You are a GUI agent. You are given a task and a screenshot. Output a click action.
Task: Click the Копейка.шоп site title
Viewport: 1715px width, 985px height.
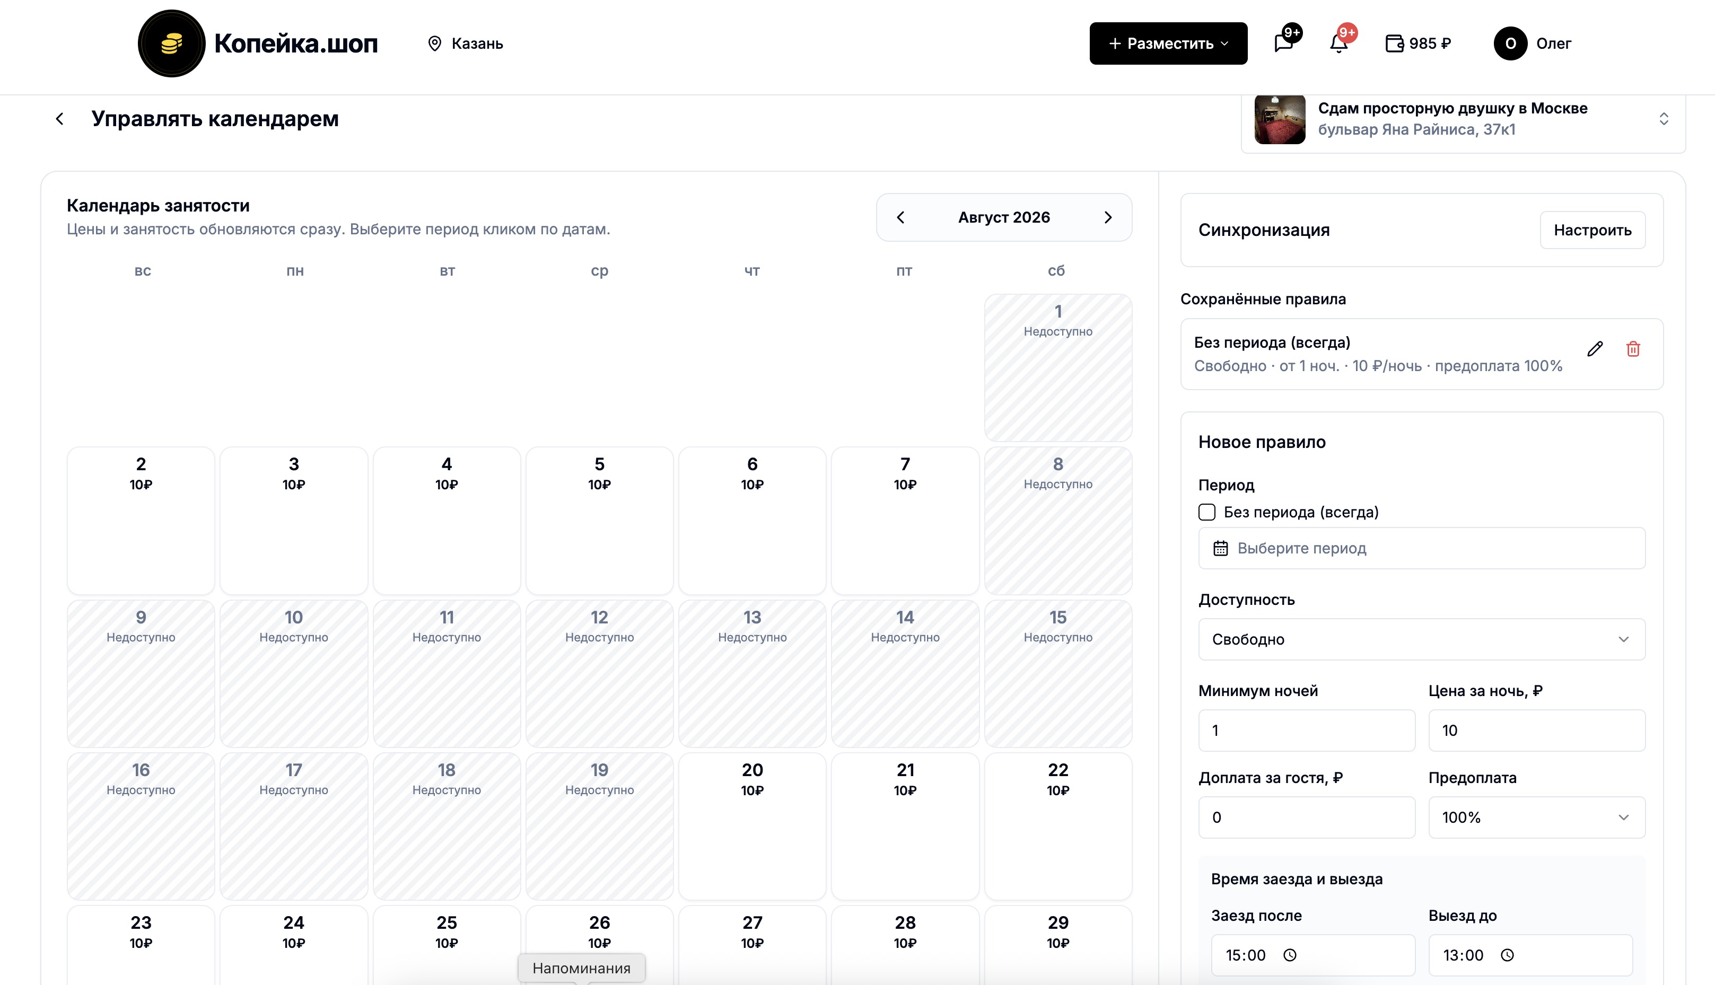coord(296,43)
